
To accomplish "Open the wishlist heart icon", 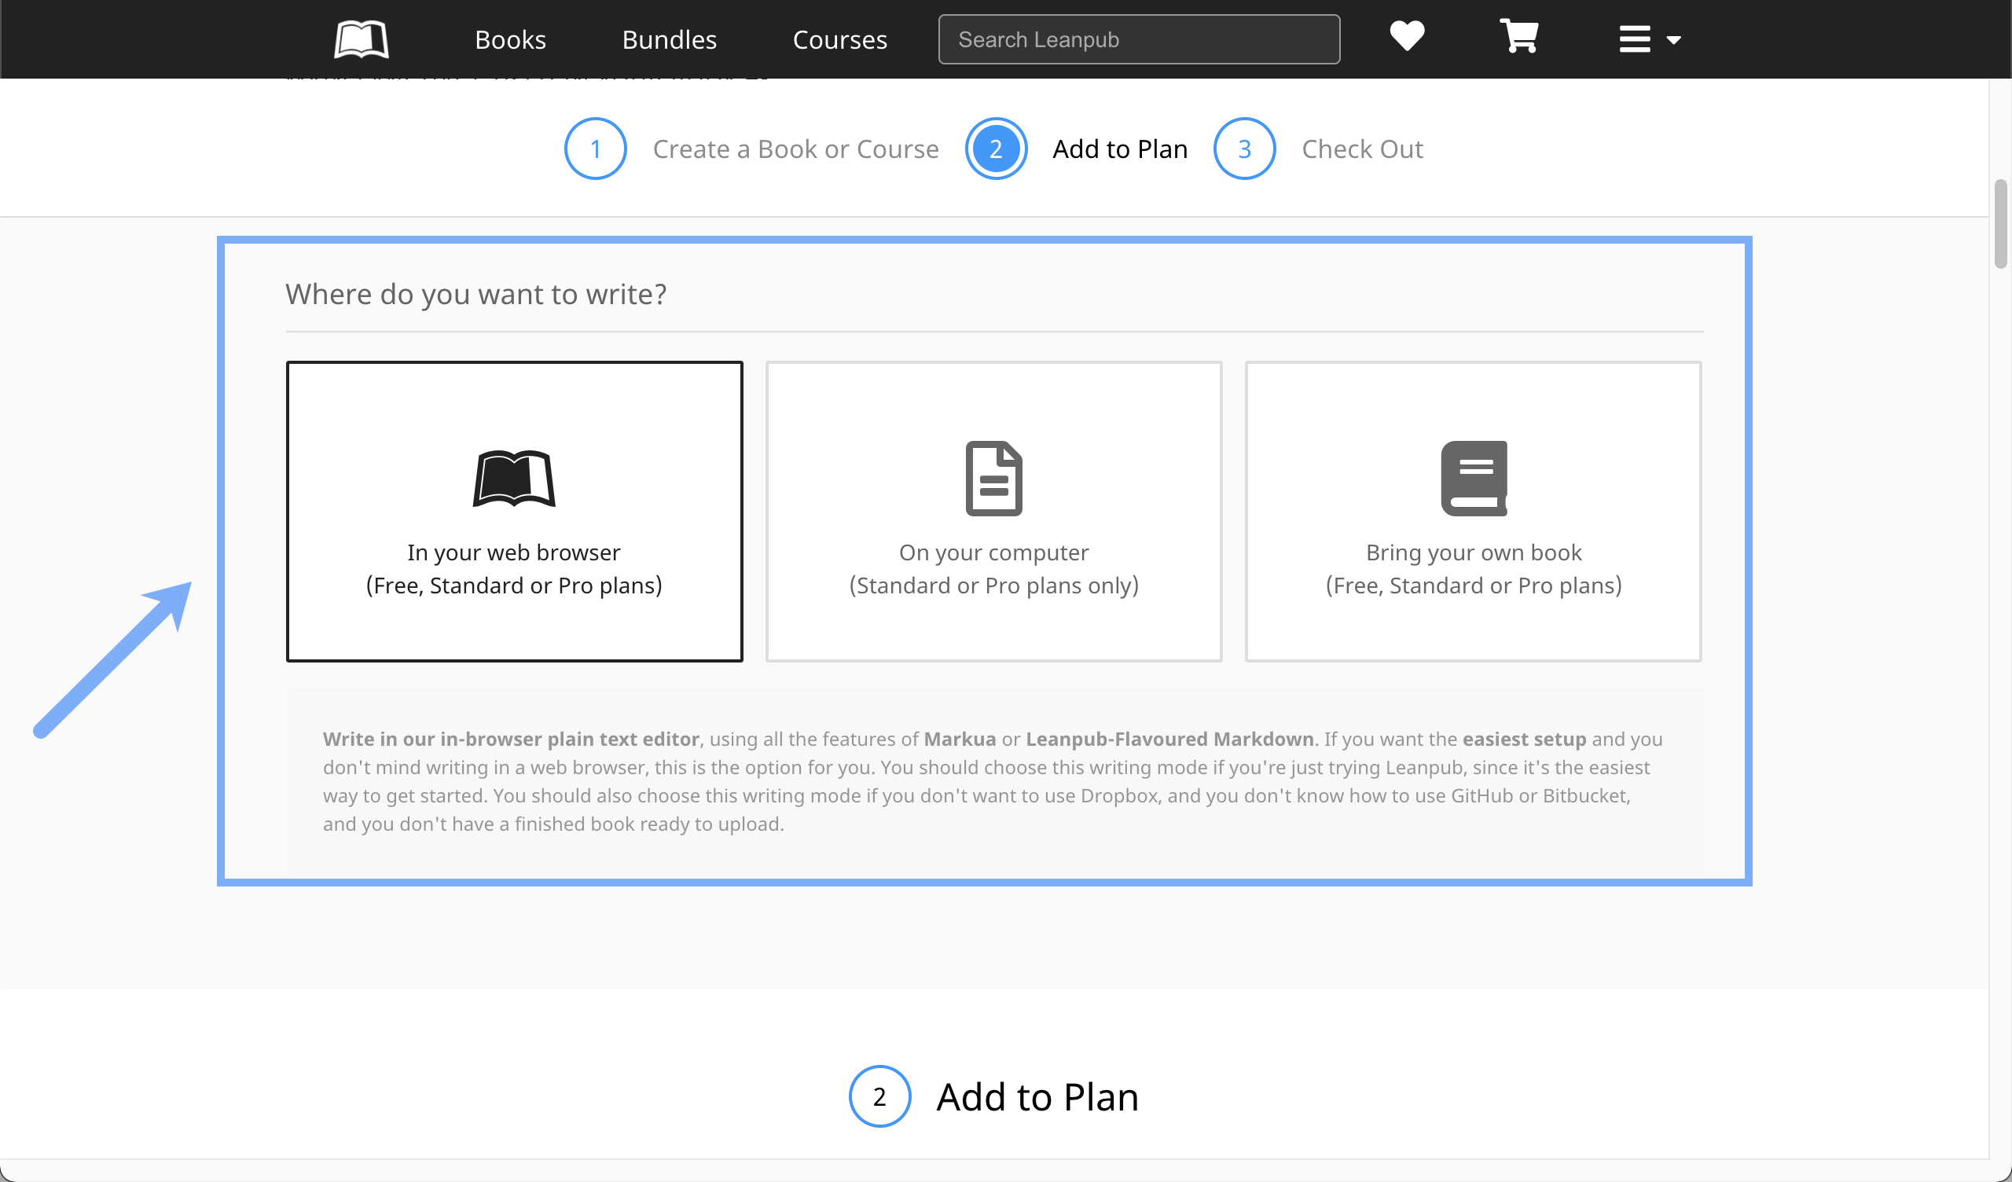I will point(1406,37).
